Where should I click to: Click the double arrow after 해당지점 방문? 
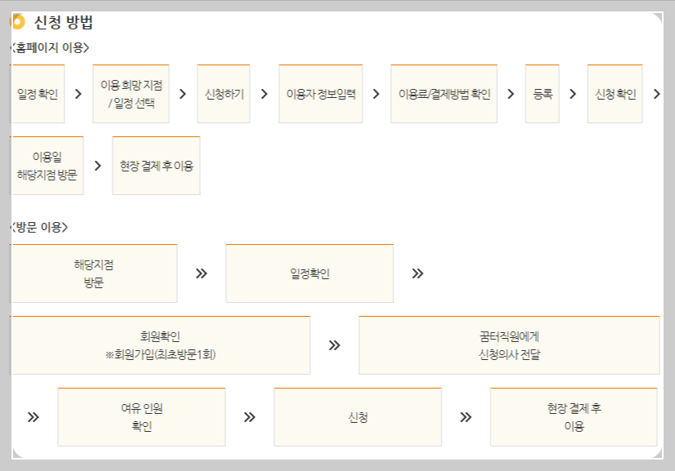click(202, 273)
